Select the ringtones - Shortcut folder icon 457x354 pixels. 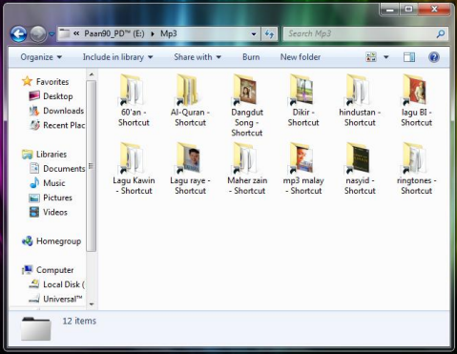click(x=414, y=158)
